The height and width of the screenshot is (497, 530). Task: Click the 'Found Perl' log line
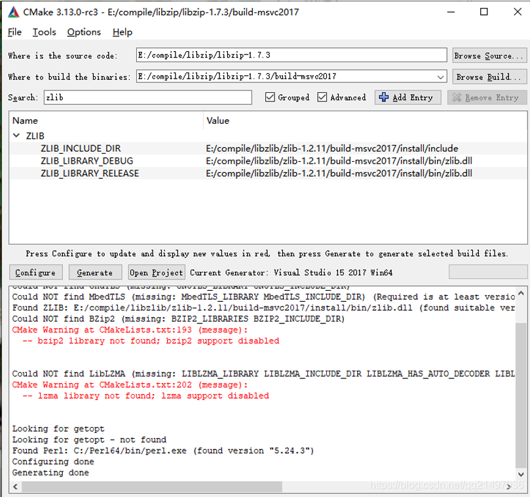(x=163, y=451)
